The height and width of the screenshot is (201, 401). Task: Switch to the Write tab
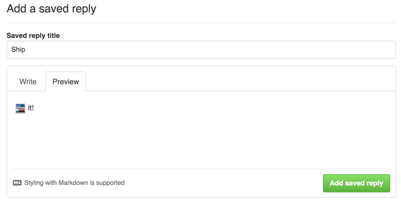click(28, 82)
